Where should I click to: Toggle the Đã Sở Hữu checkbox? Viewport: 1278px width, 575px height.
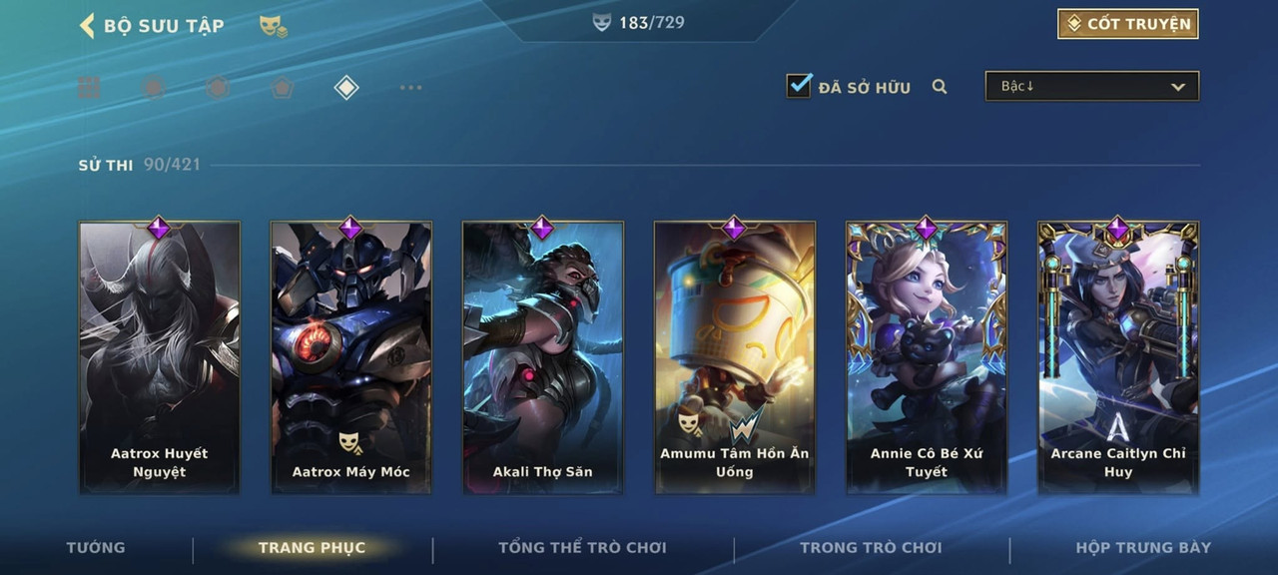[x=799, y=86]
